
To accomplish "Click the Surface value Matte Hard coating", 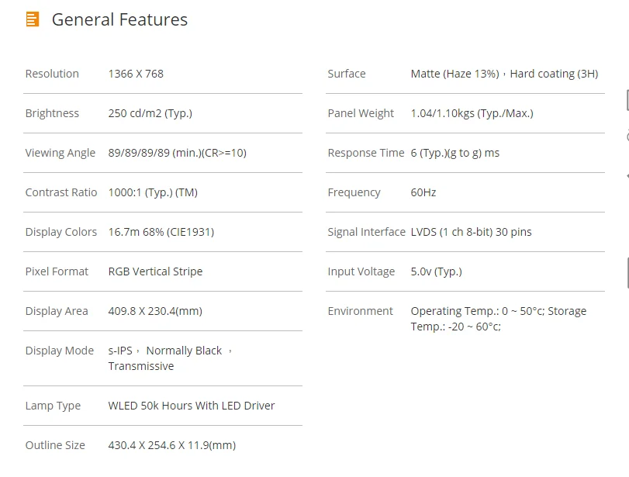I will tap(504, 74).
